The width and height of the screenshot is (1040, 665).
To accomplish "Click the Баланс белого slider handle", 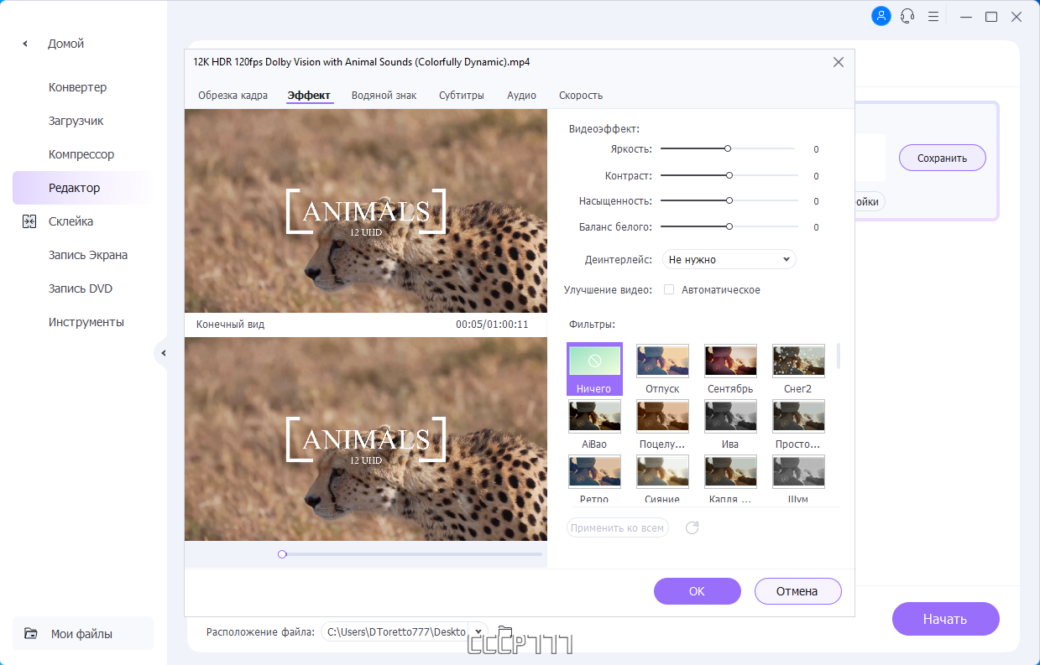I will coord(729,226).
